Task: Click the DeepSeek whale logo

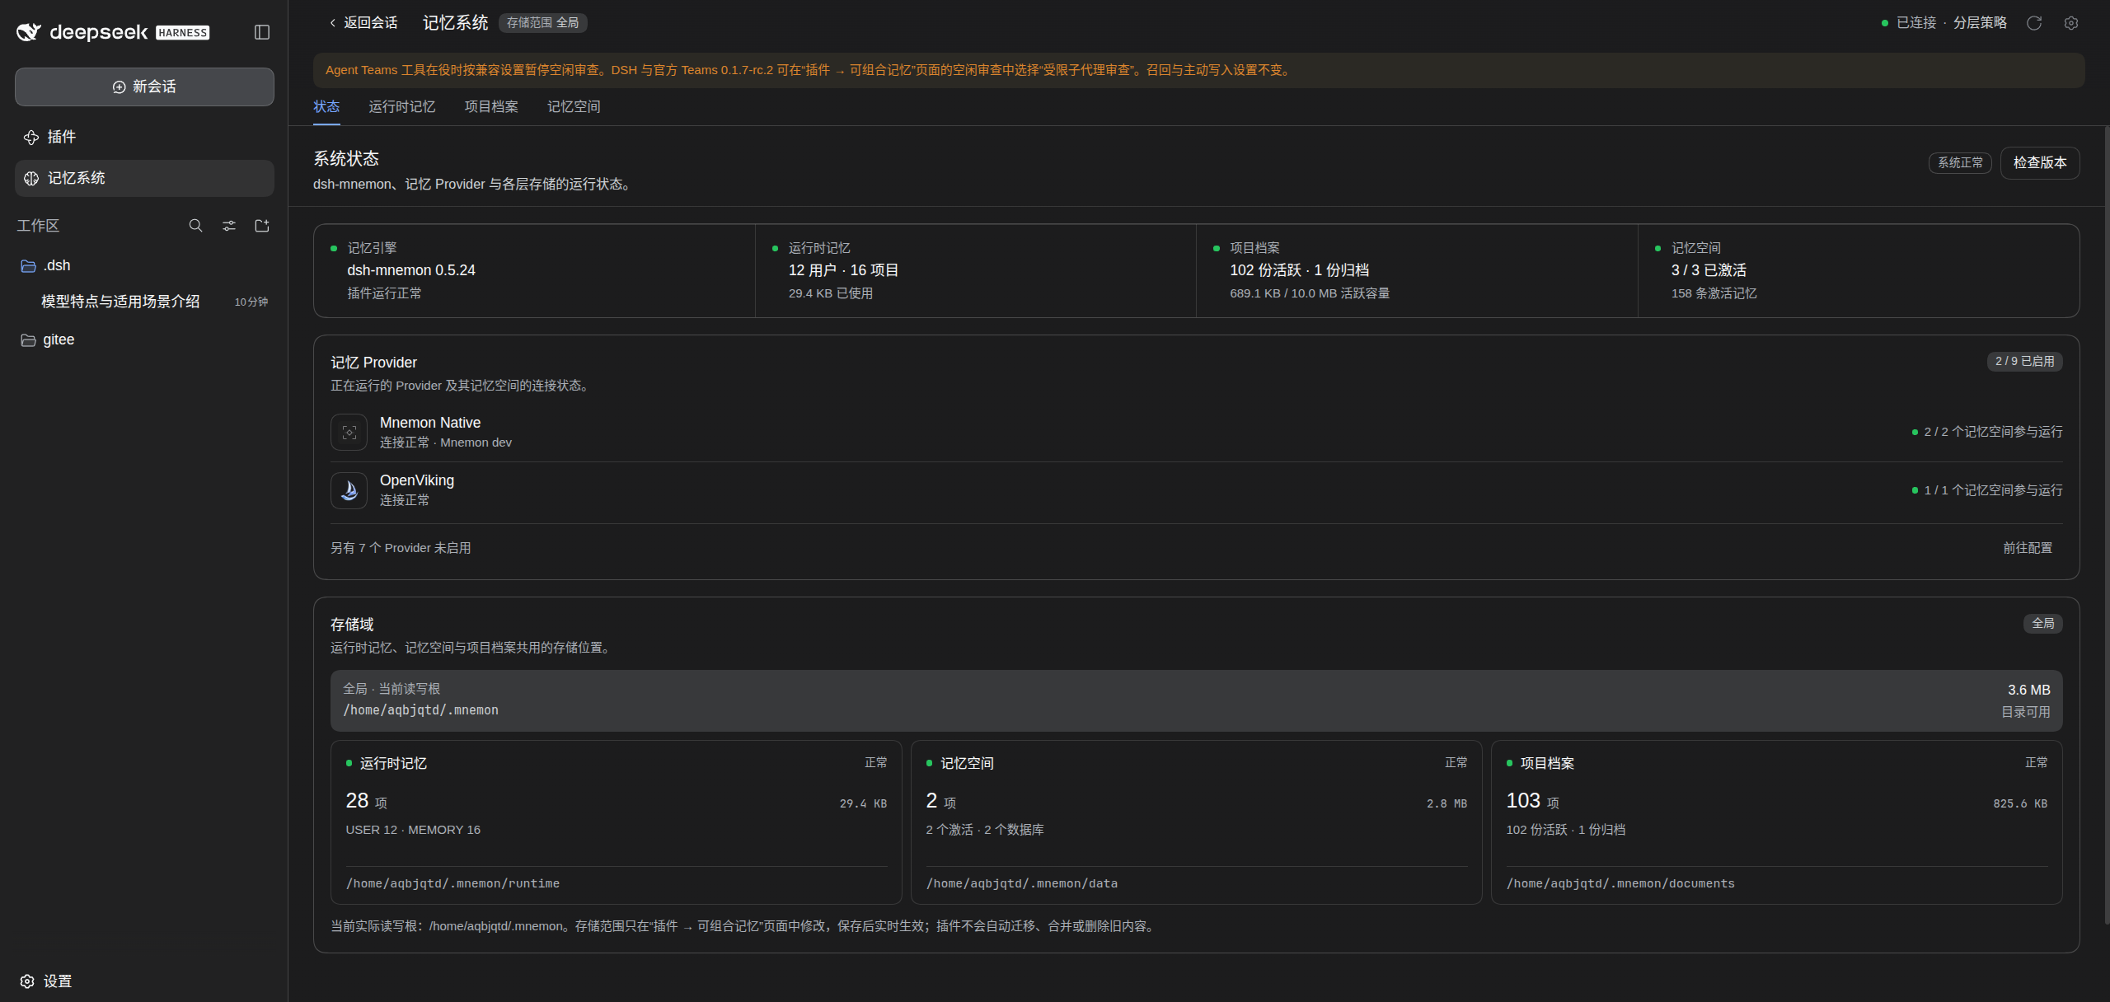Action: coord(29,32)
